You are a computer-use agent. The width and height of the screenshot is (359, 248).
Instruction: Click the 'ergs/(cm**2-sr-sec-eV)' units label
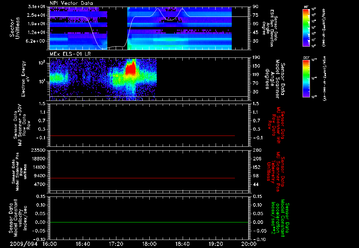[x=324, y=78]
